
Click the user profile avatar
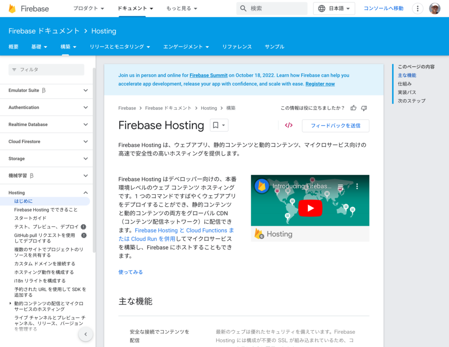coord(435,8)
